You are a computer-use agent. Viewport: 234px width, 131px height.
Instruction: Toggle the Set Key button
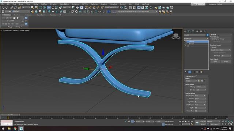tap(203, 124)
